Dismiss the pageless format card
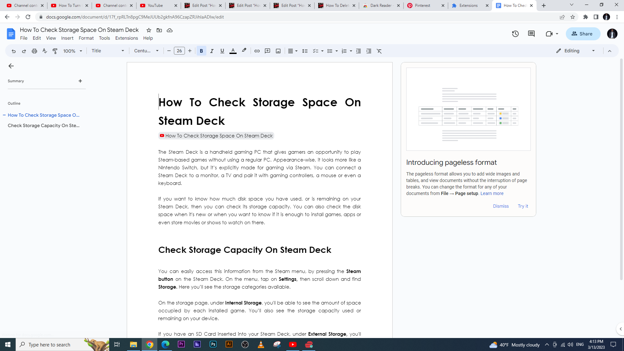The height and width of the screenshot is (351, 624). 501,206
